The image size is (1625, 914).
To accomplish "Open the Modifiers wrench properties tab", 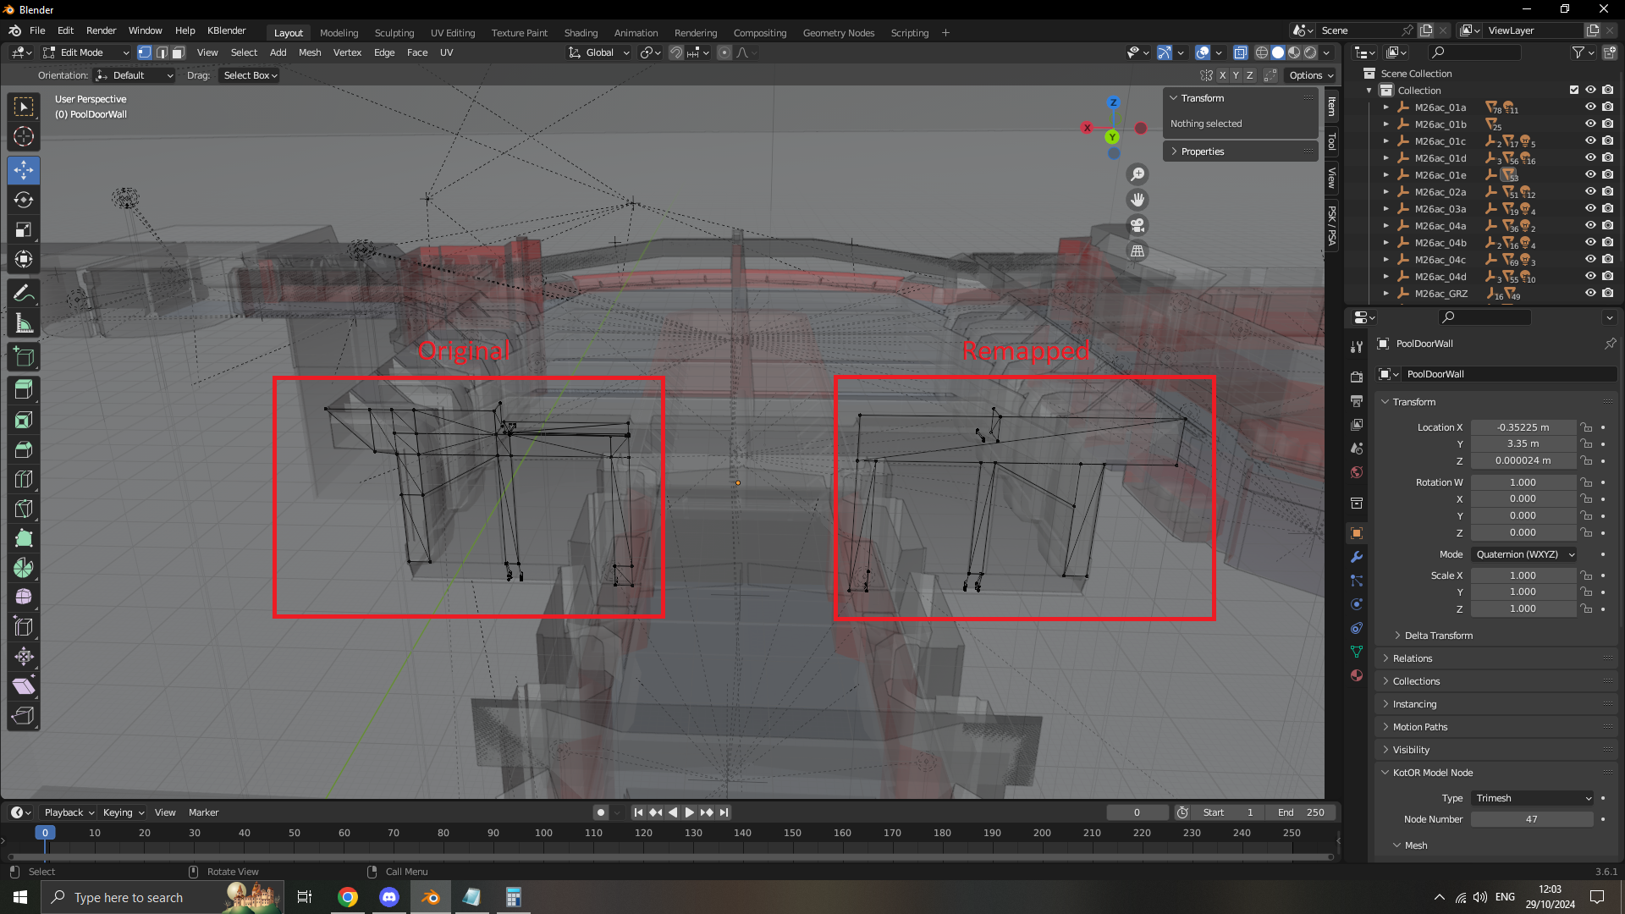I will [1357, 557].
